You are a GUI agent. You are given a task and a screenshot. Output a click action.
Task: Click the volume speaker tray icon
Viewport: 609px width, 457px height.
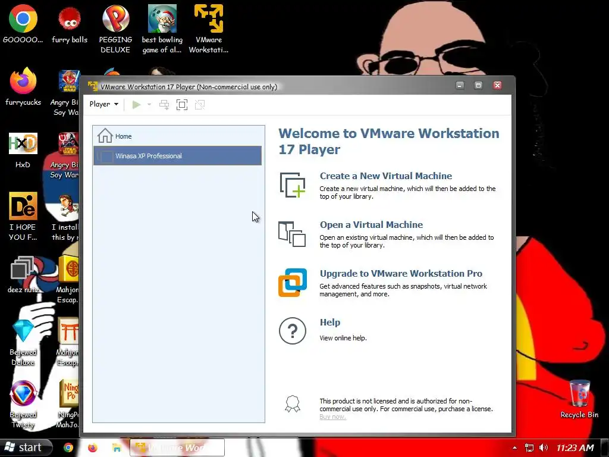pos(544,447)
